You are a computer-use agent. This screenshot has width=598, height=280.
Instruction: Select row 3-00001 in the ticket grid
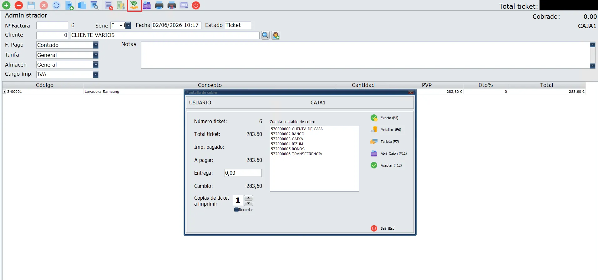point(44,92)
